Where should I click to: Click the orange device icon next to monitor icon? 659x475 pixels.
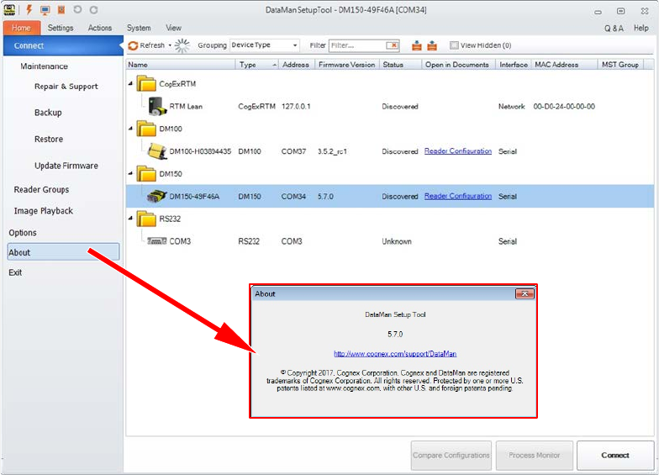(61, 10)
